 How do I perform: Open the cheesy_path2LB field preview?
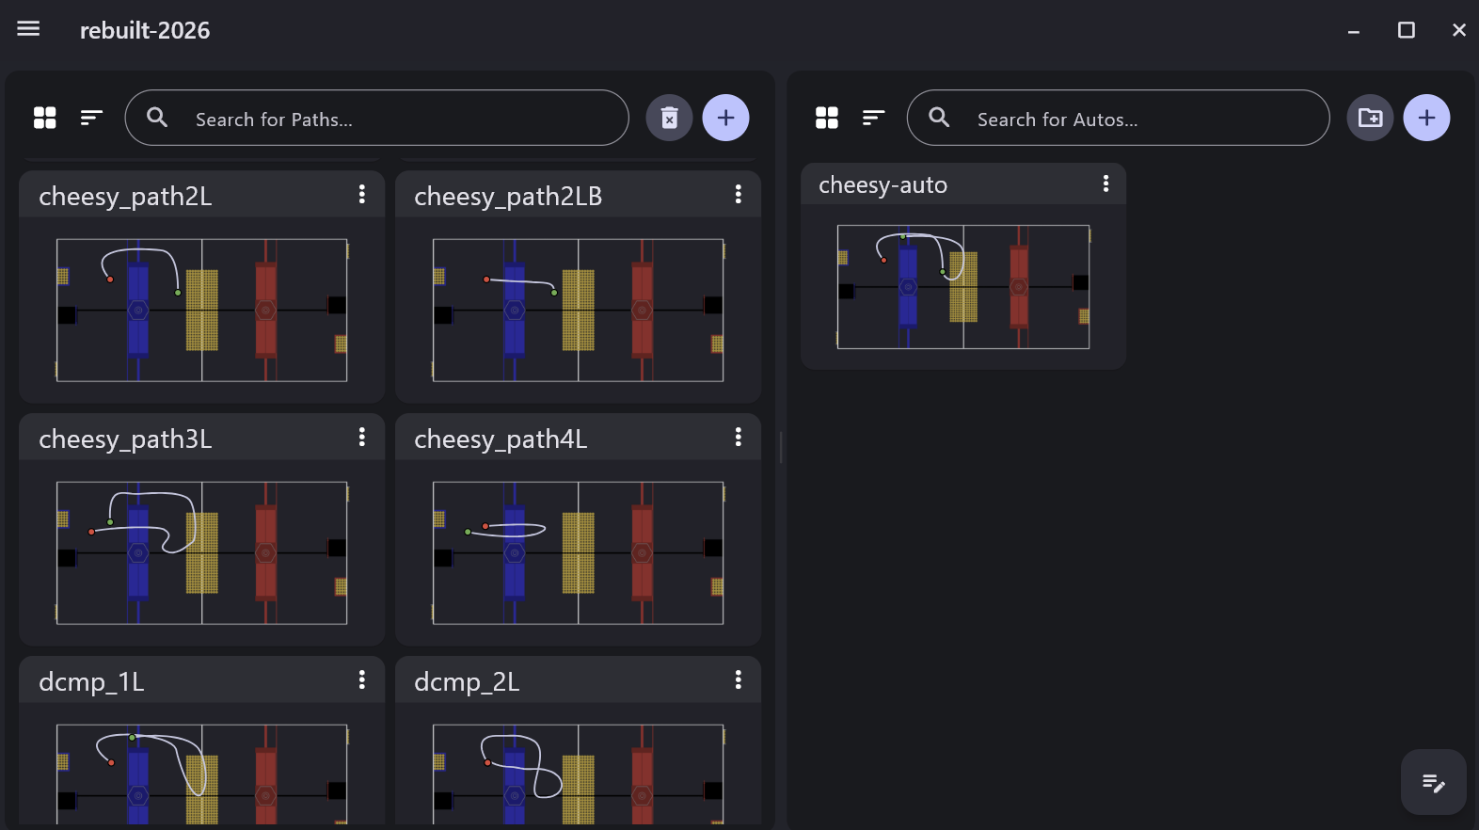pos(579,311)
